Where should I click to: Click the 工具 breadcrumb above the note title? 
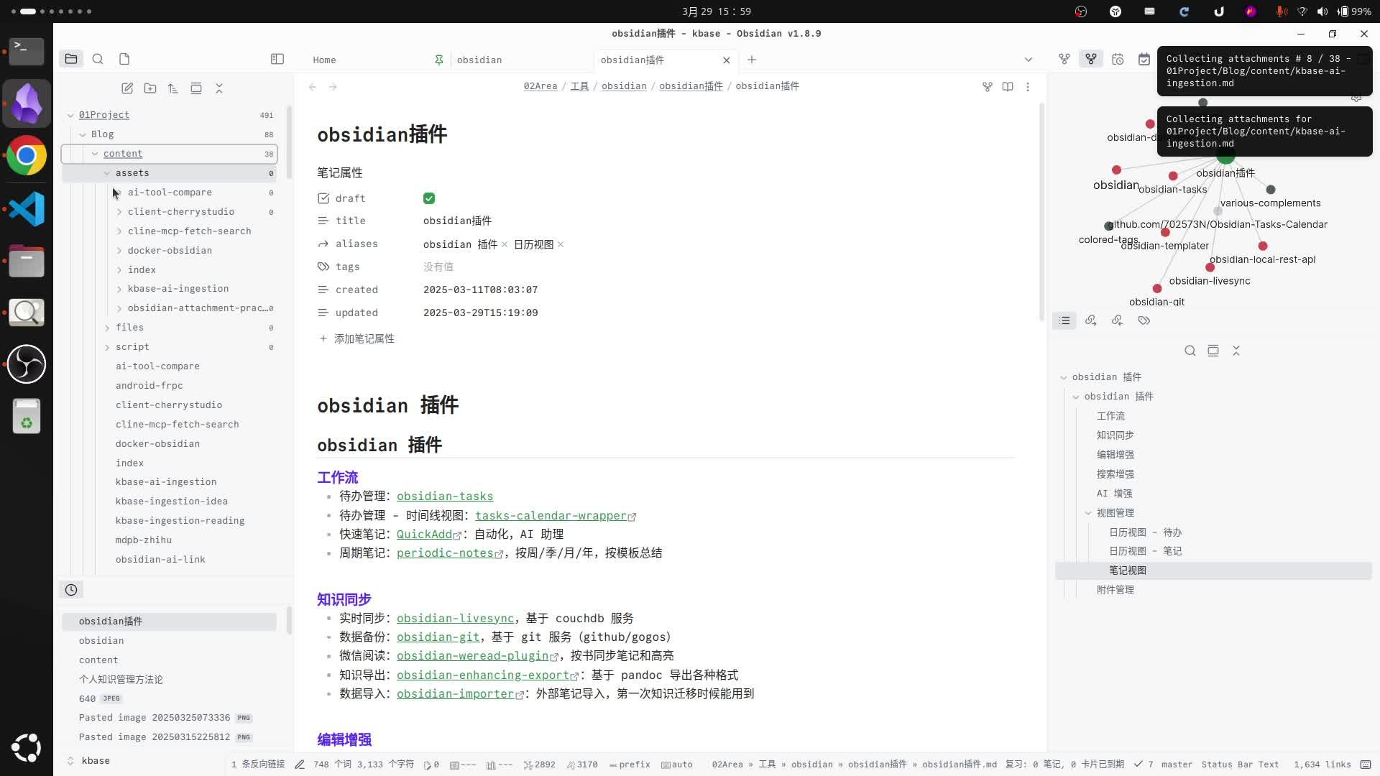coord(579,86)
